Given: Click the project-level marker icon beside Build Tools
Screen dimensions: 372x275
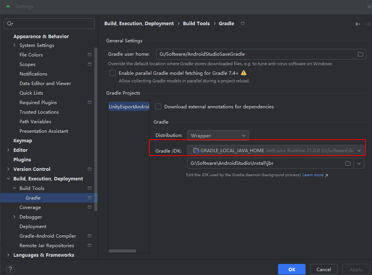Looking at the screenshot, I should pyautogui.click(x=89, y=188).
